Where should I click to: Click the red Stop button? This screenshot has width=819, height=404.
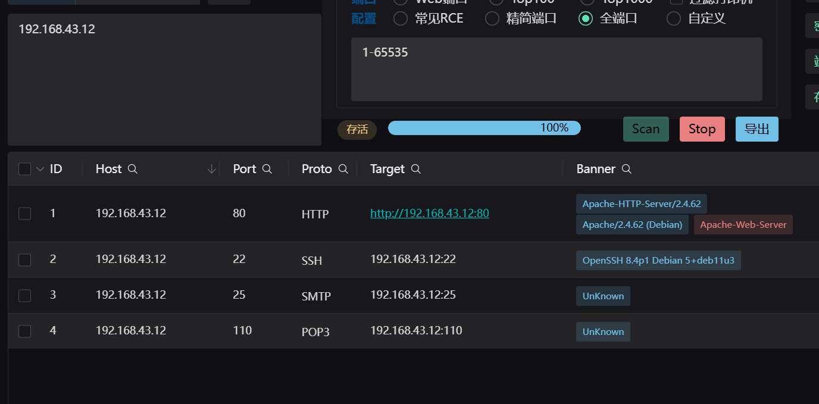[702, 129]
